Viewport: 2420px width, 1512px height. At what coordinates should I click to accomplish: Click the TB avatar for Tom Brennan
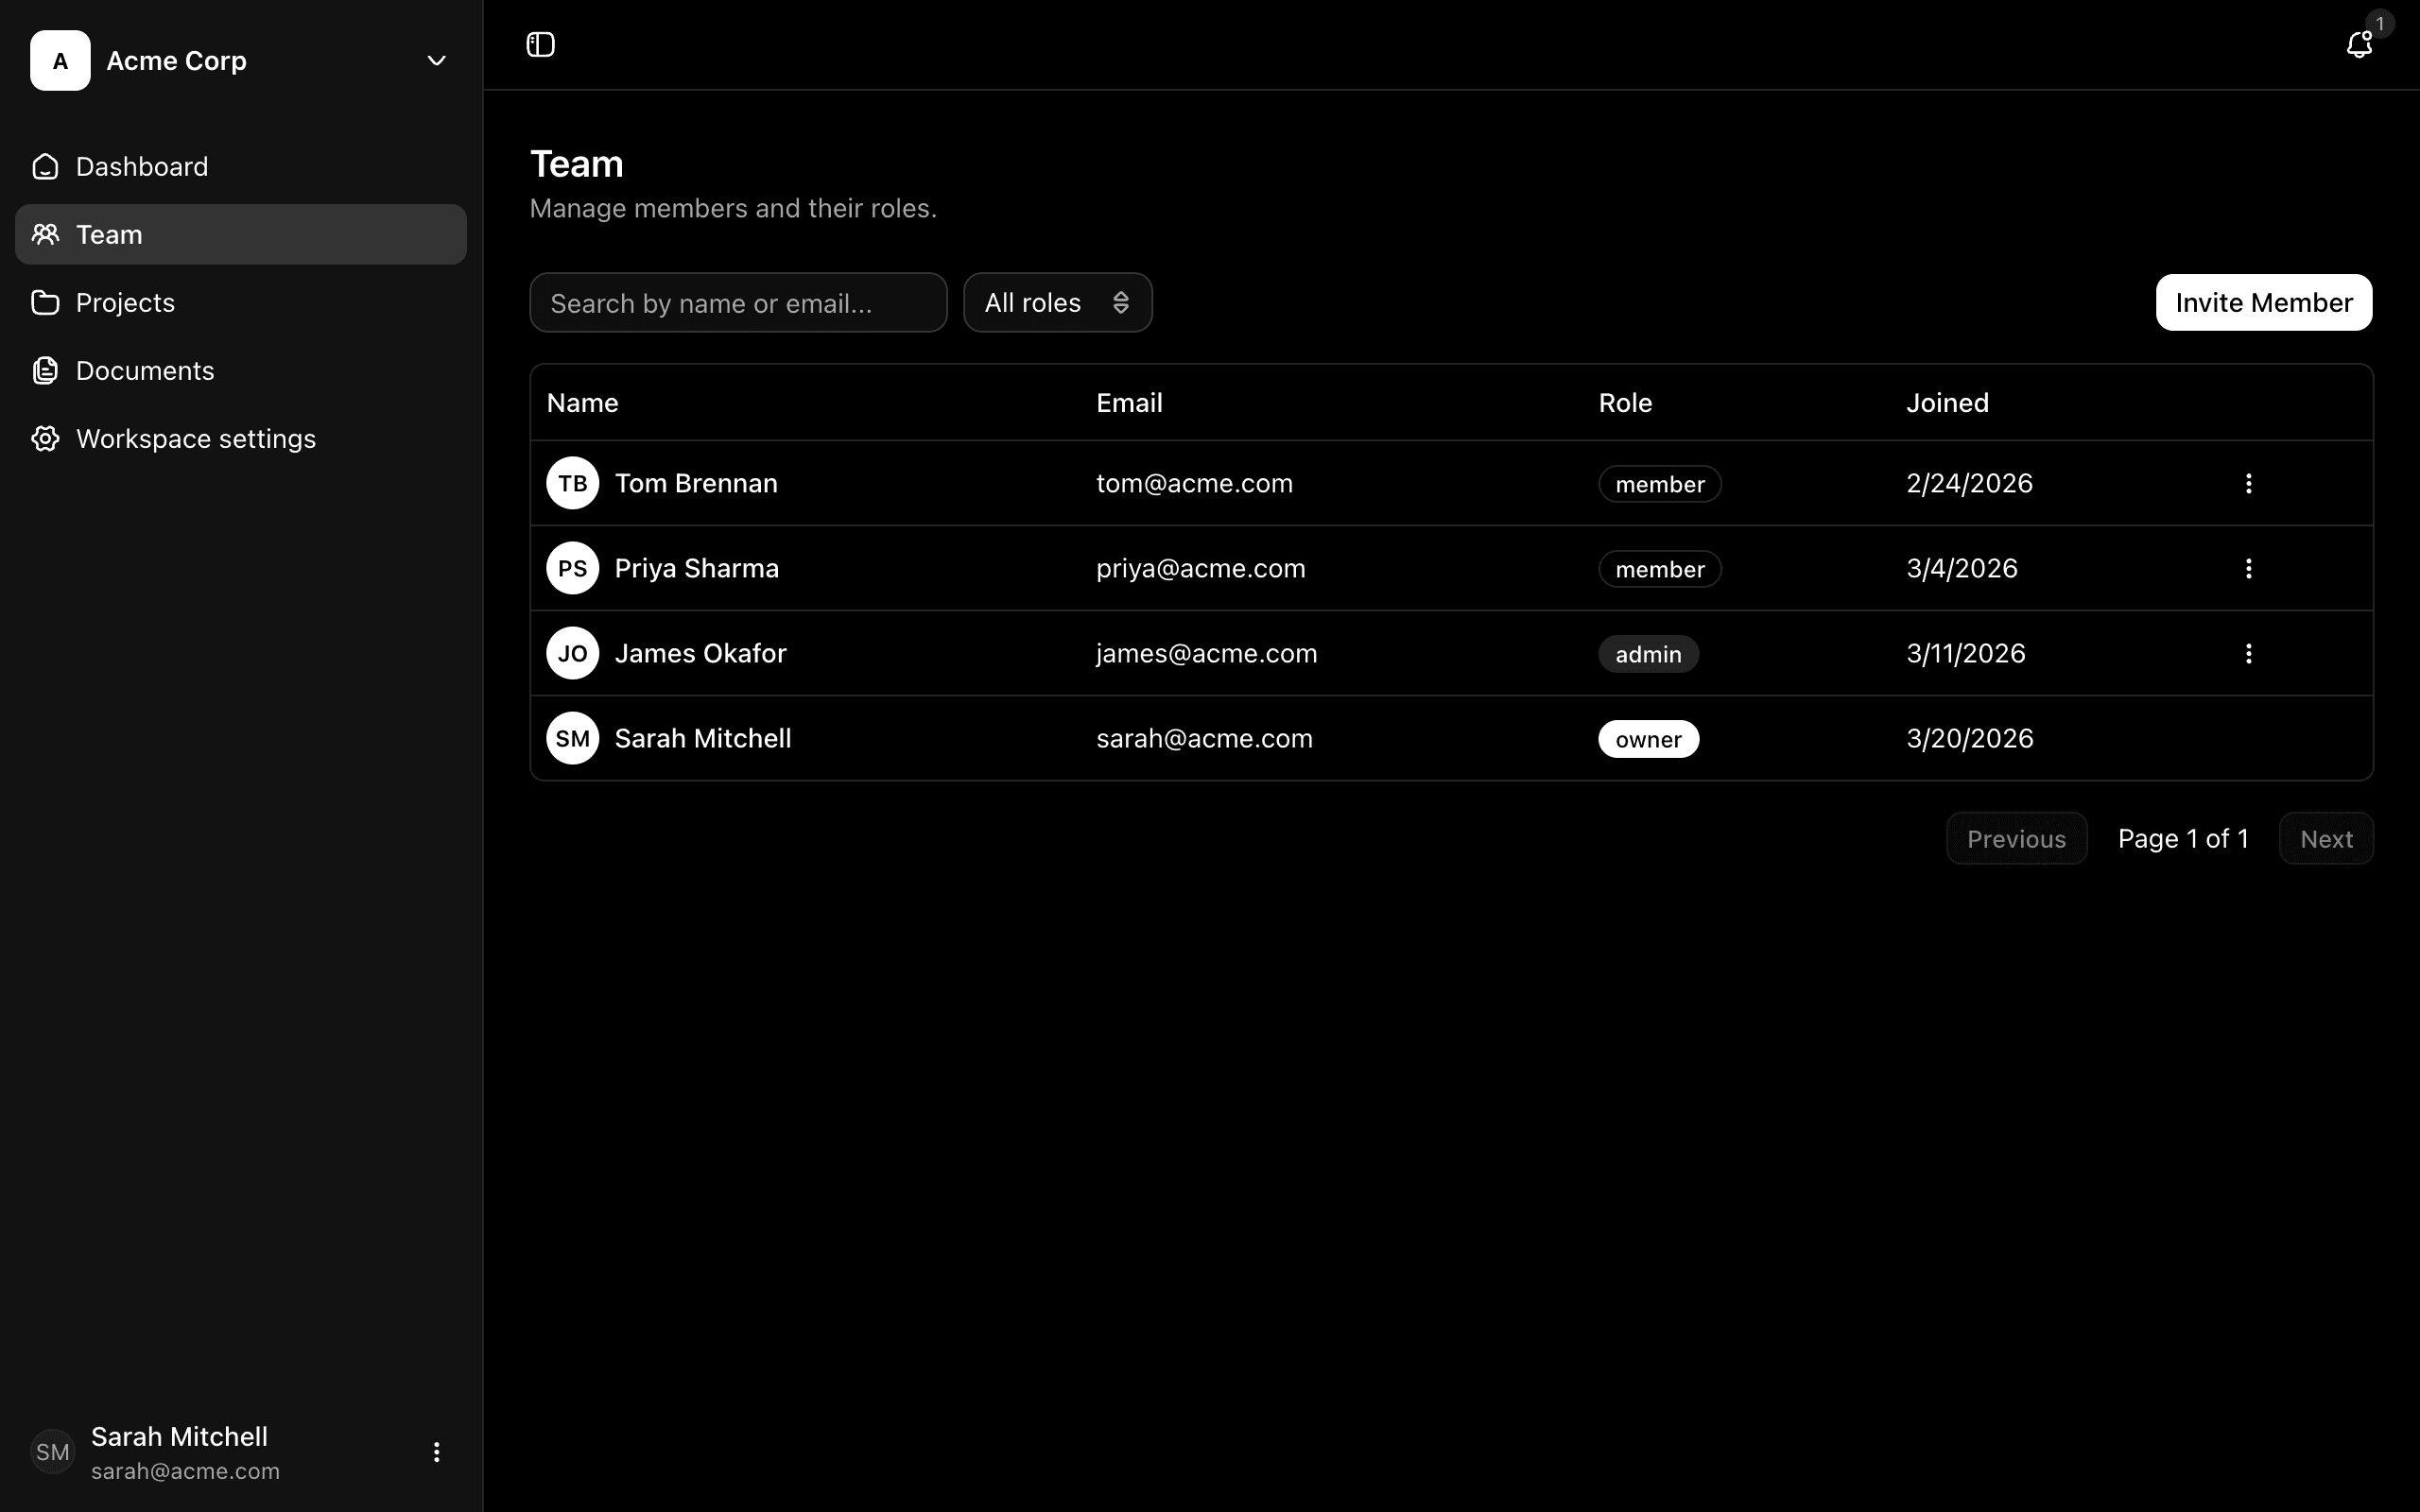572,484
